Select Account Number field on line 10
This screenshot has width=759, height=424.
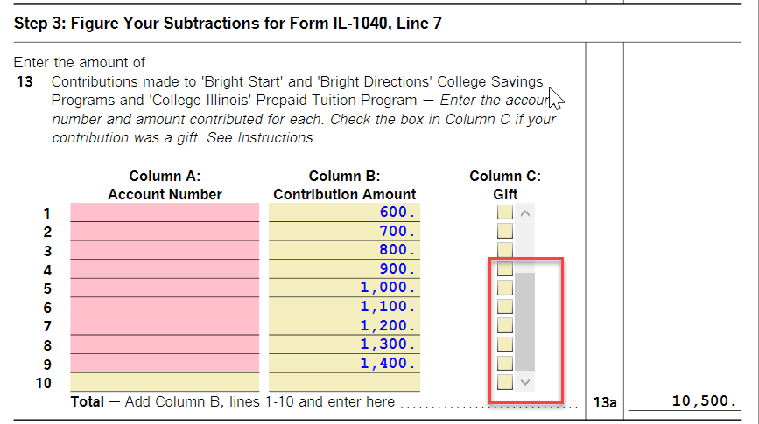click(165, 383)
